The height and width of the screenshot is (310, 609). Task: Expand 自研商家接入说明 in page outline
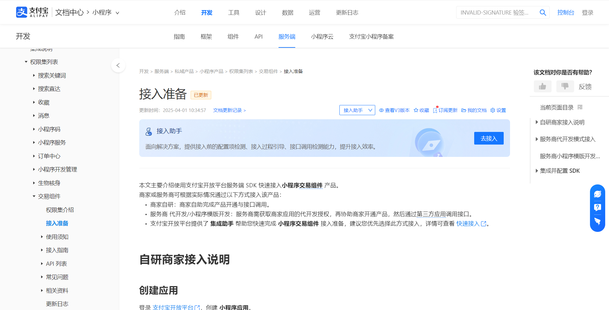(537, 122)
